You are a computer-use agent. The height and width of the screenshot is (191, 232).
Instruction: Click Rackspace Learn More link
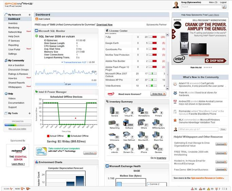(x=18, y=164)
